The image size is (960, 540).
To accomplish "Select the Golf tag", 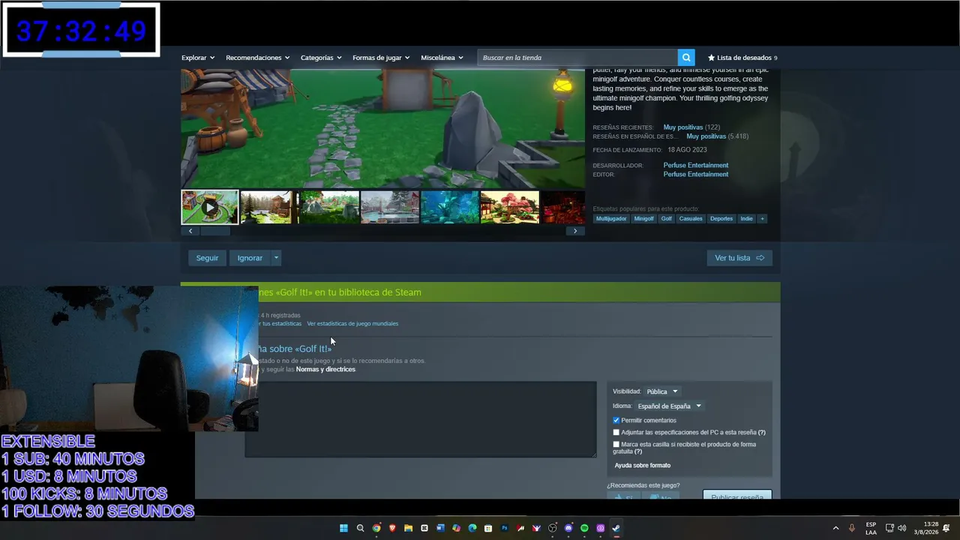I will tap(666, 218).
